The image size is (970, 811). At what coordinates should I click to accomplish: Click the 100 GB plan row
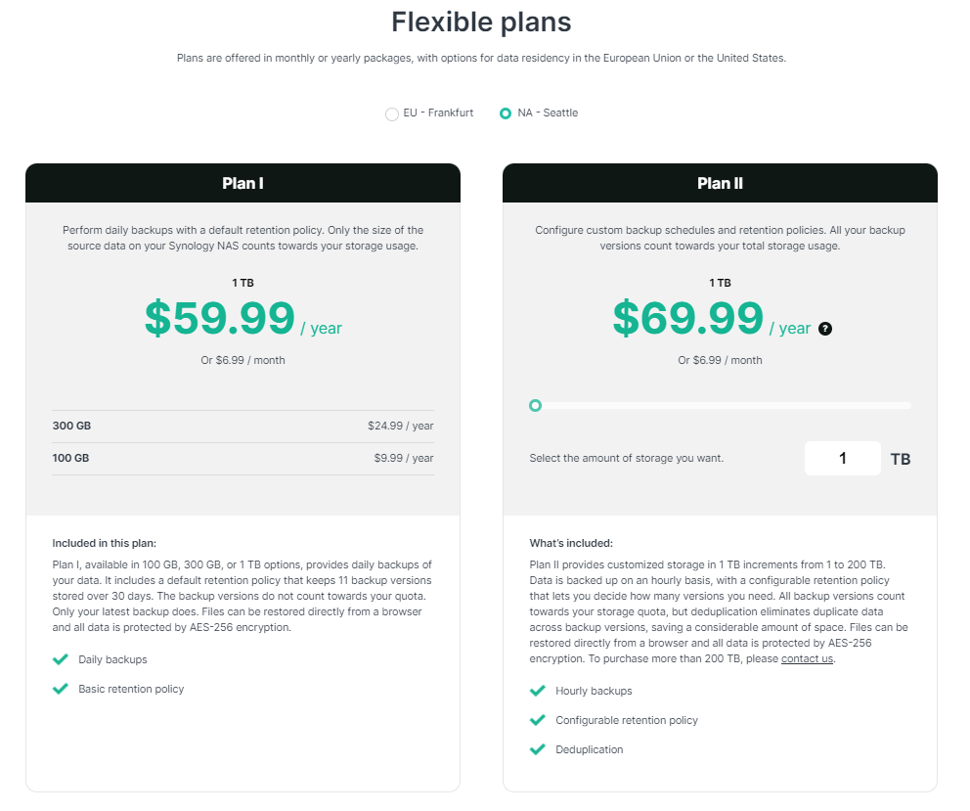click(x=243, y=458)
